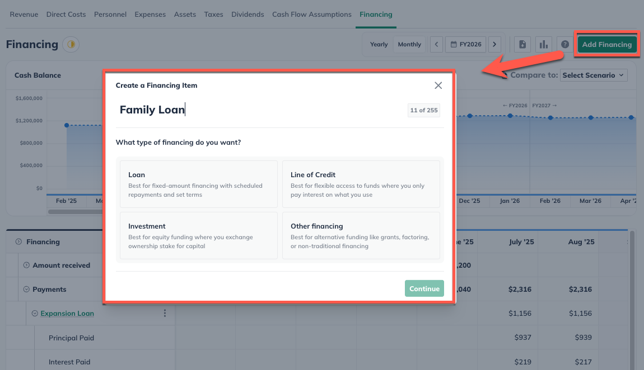Go to the Assets tab

pos(185,15)
